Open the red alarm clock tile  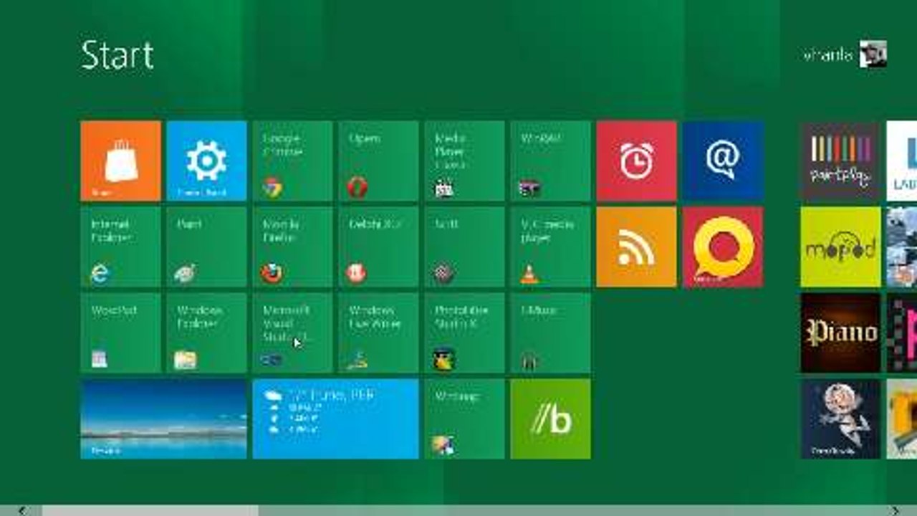click(636, 161)
